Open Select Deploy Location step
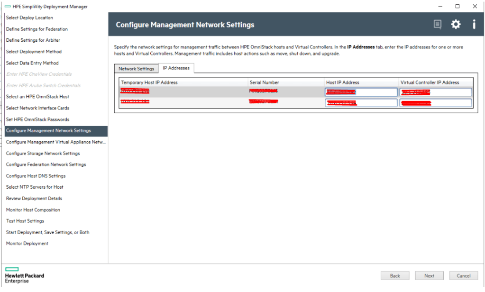Image resolution: width=485 pixels, height=292 pixels. click(x=29, y=18)
